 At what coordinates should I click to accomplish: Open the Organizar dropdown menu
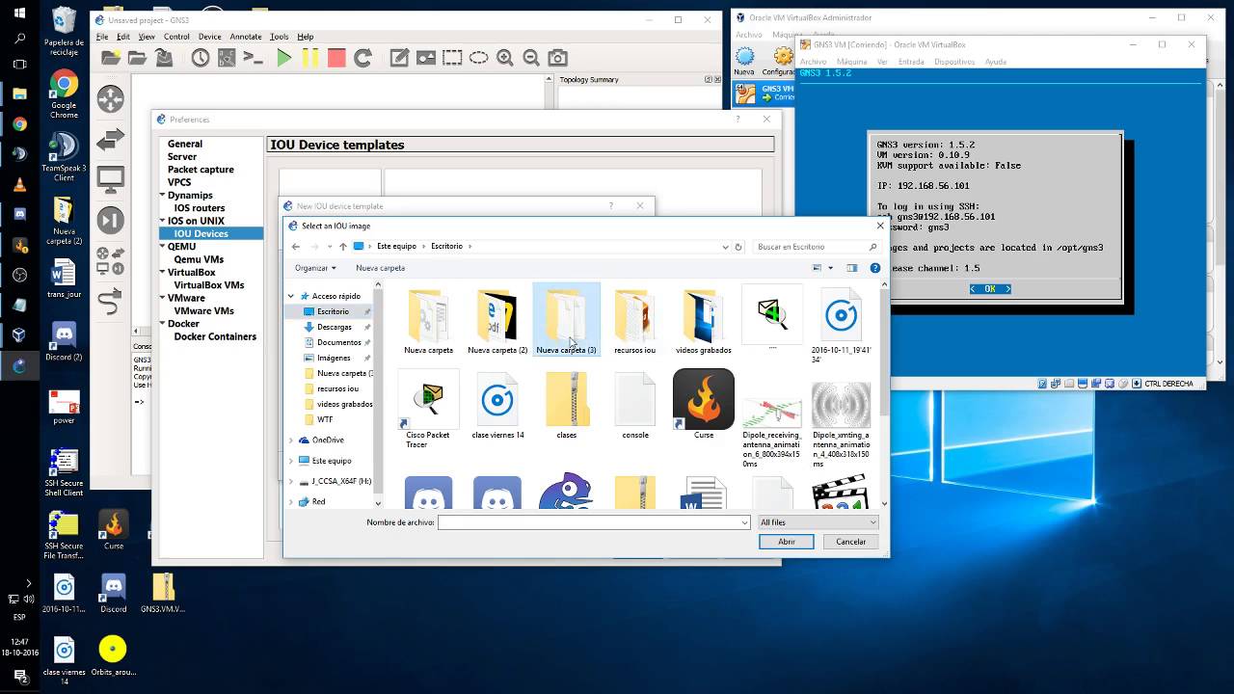pyautogui.click(x=315, y=268)
